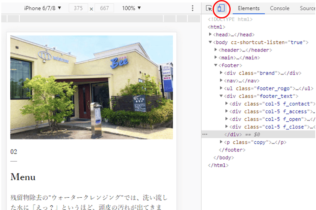Click the responsive breakpoint bar above the page
Screen dimensions: 316x210
[101, 18]
